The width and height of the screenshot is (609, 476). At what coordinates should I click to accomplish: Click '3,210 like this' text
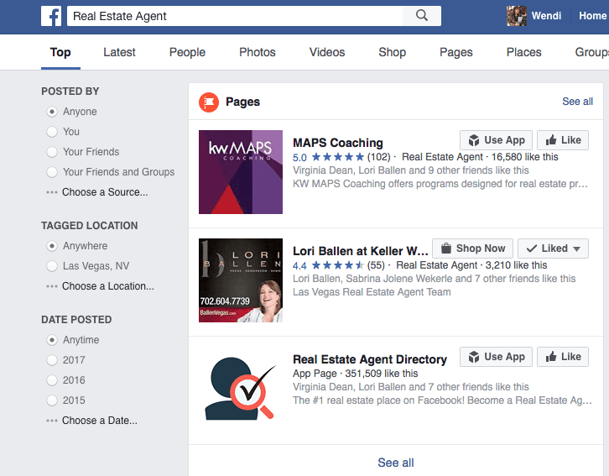coord(516,265)
